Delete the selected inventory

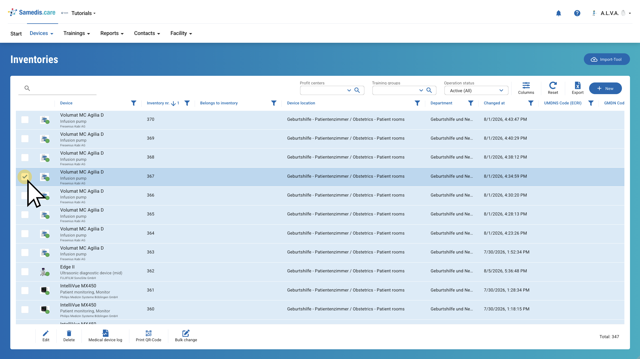(69, 336)
